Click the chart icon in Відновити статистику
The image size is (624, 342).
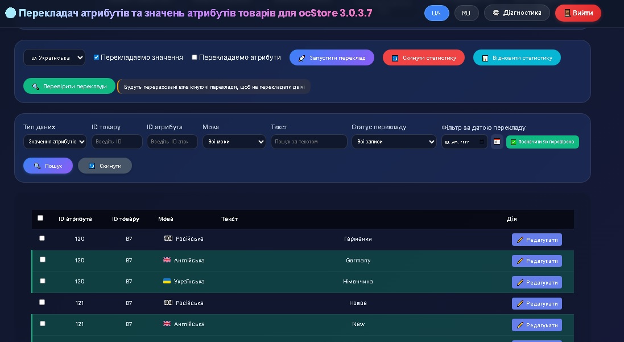pyautogui.click(x=485, y=58)
